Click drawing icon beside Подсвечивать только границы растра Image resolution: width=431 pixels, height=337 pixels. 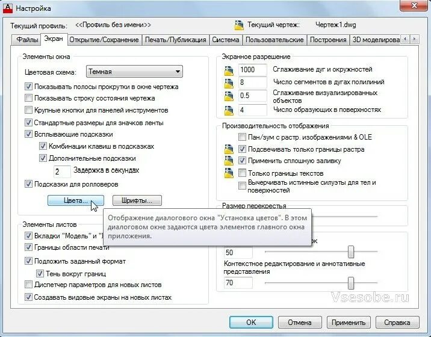229,149
